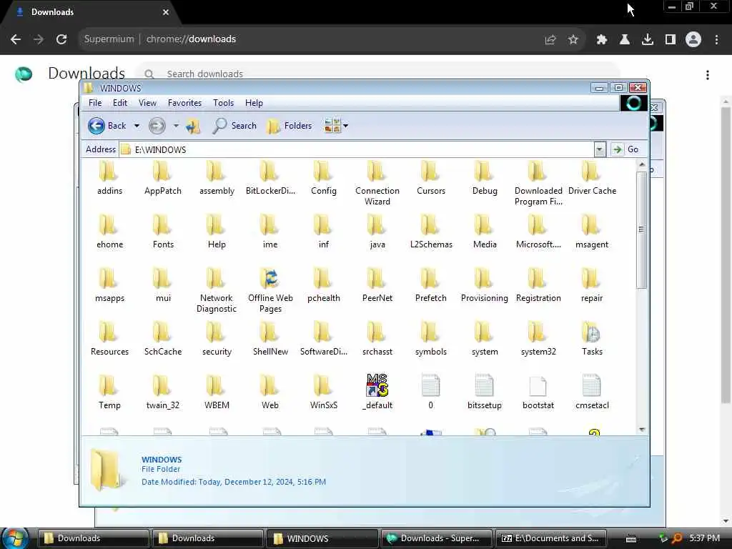
Task: Click the browser Reload button
Action: 61,39
